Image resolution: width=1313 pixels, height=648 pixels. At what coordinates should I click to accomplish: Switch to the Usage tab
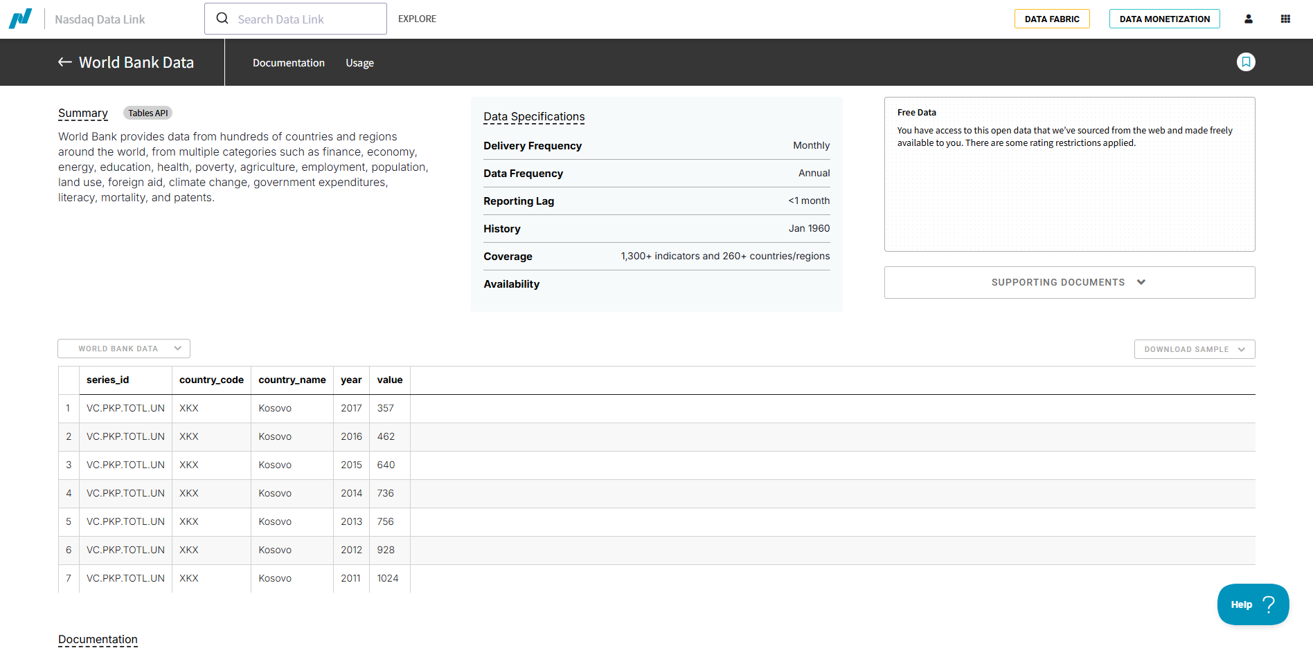click(359, 63)
